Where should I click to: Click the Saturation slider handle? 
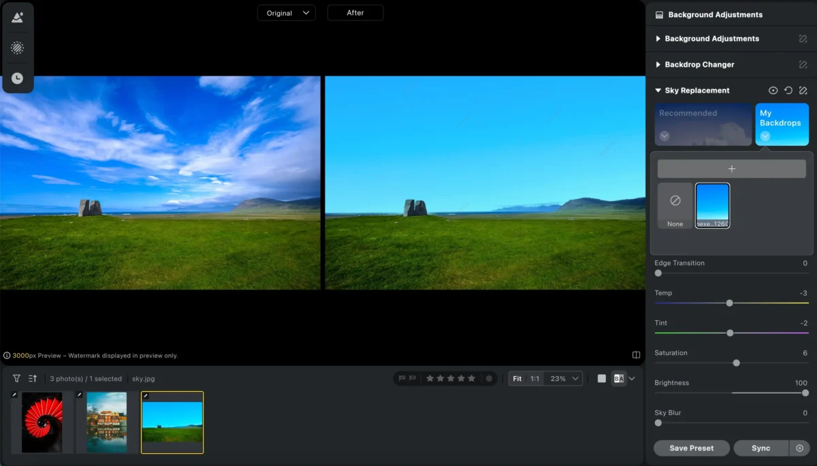[736, 363]
